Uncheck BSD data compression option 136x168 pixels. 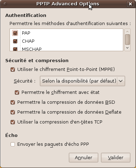pyautogui.click(x=13, y=102)
